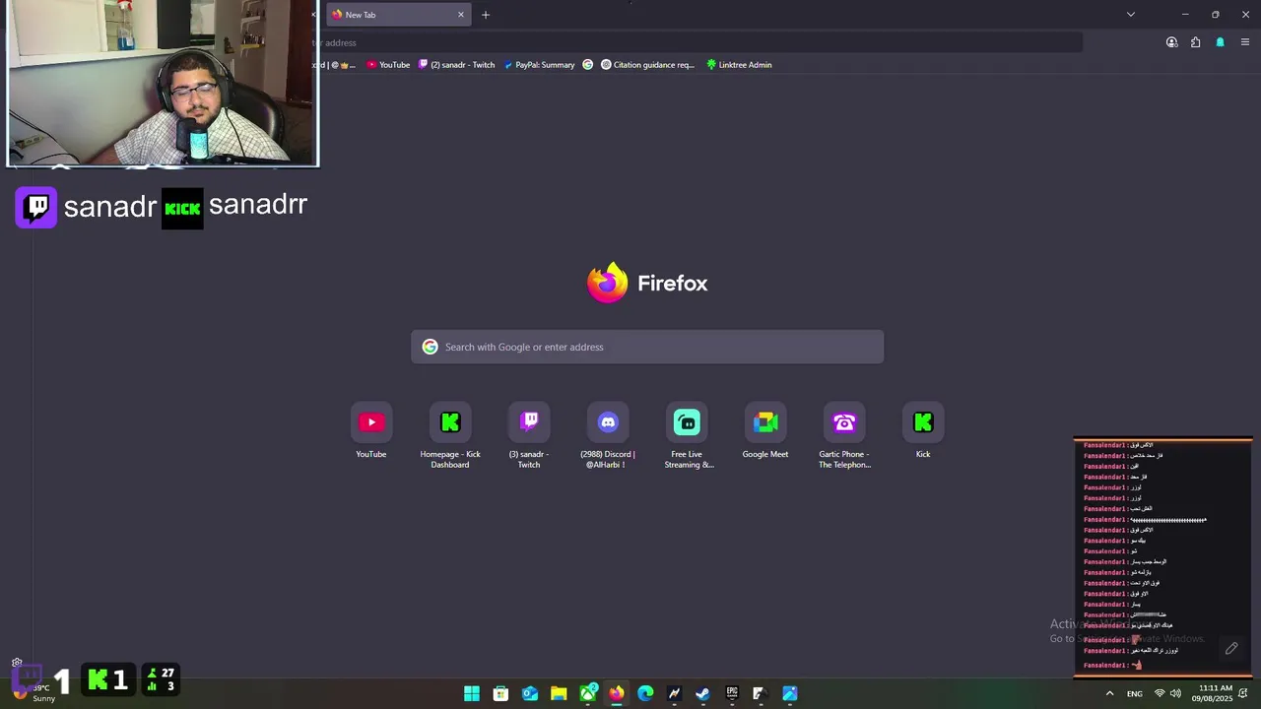Open the Linktree Admin bookmark

pos(739,65)
